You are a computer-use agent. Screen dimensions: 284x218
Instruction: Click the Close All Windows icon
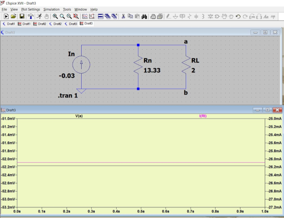click(114, 16)
